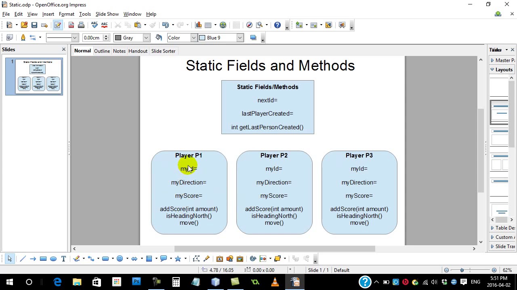
Task: Switch to the Outline tab
Action: 102,51
